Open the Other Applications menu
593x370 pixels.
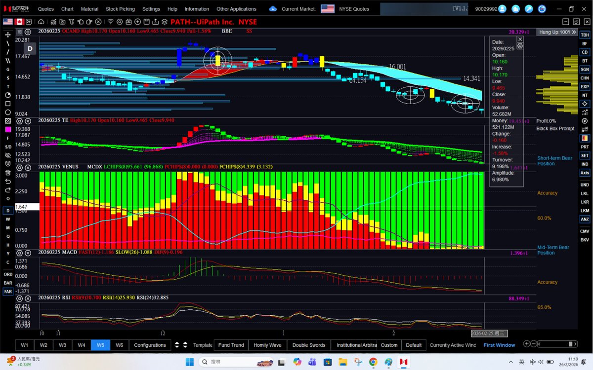click(x=236, y=9)
